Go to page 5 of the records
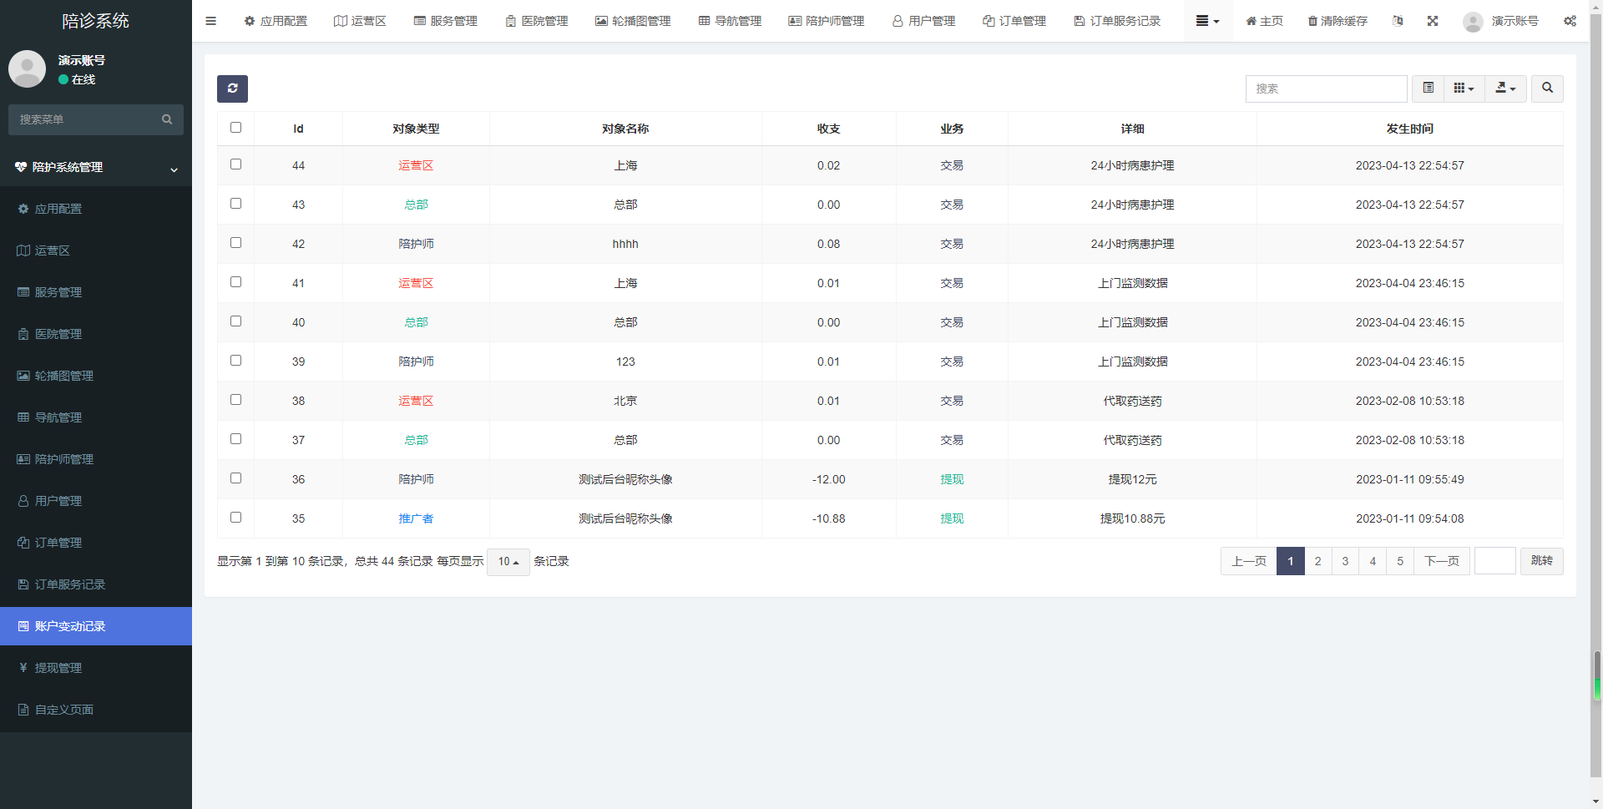The image size is (1603, 809). click(1400, 561)
